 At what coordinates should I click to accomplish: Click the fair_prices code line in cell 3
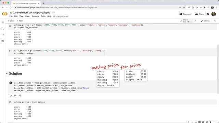pos(59,51)
